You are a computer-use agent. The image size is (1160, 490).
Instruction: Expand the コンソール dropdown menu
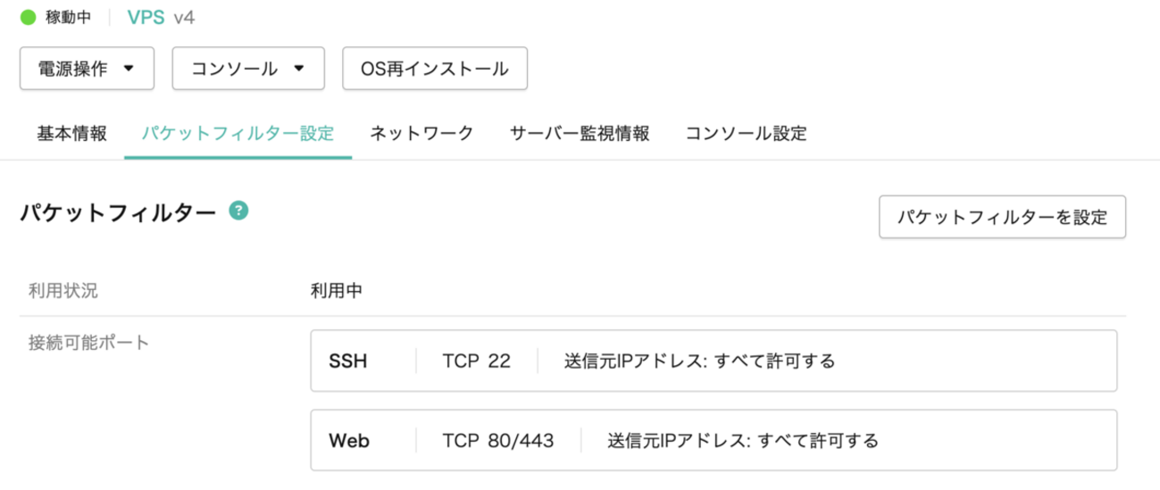248,68
